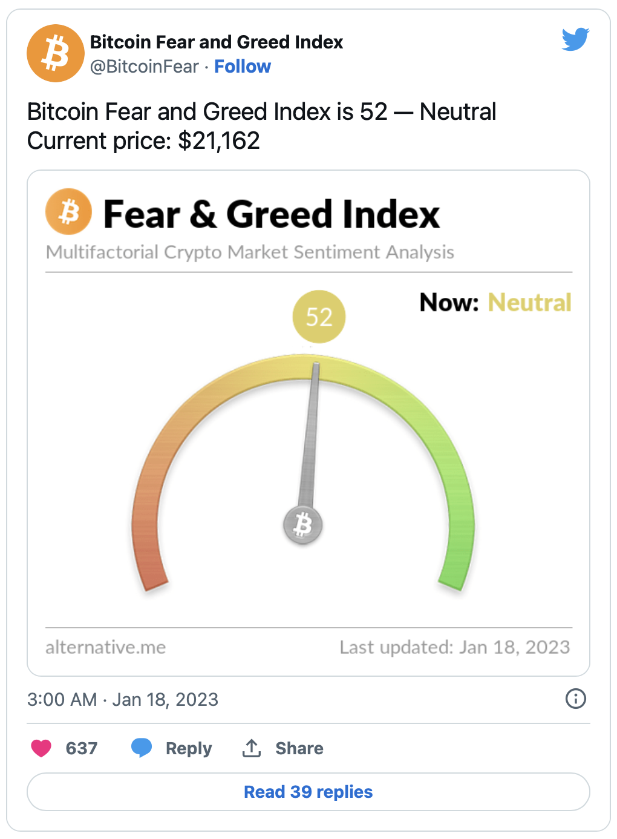Click the yellow 52 index value bubble
The width and height of the screenshot is (617, 839).
[x=319, y=317]
